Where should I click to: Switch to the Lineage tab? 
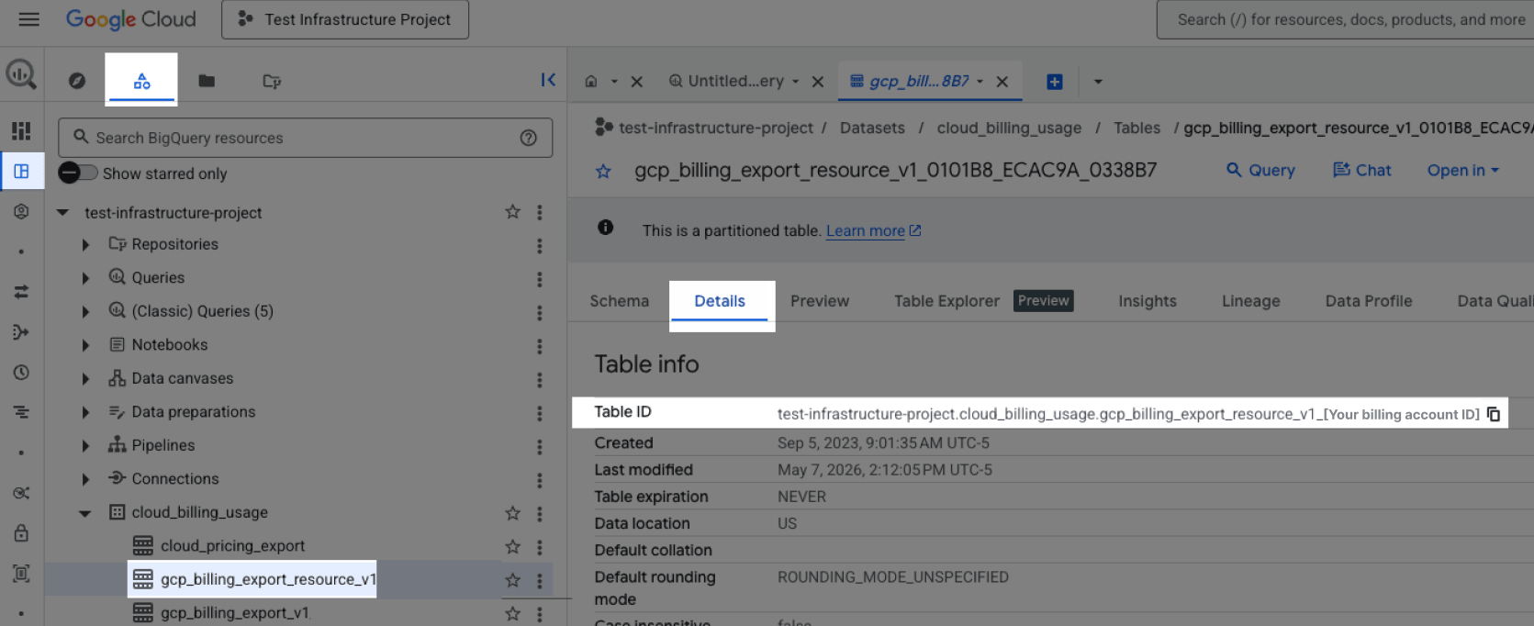[1250, 301]
